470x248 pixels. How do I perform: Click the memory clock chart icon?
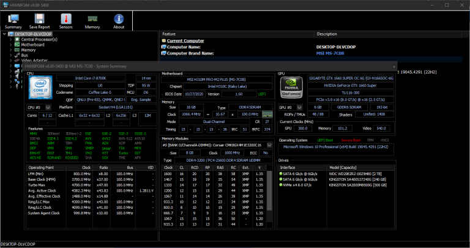(x=267, y=115)
